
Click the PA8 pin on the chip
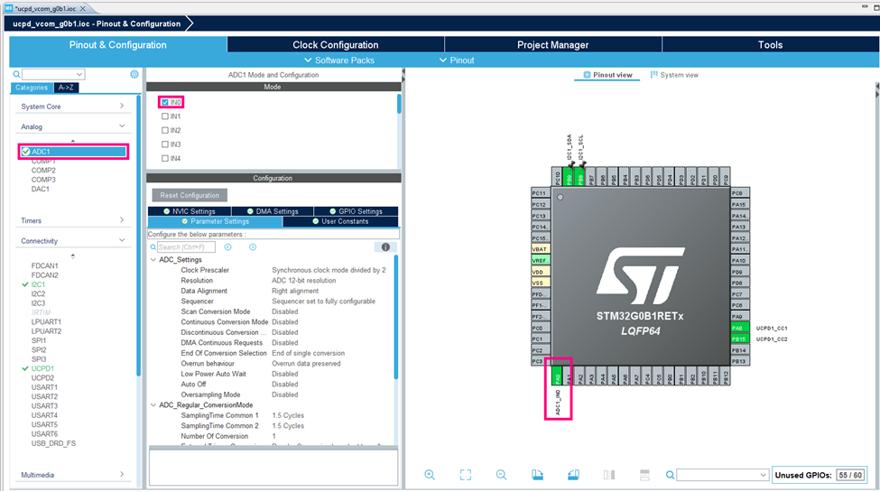tap(740, 328)
